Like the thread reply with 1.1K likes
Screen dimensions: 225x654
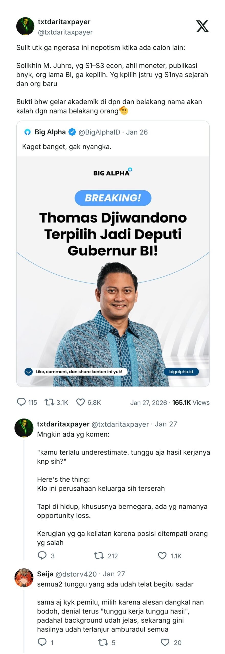(162, 555)
